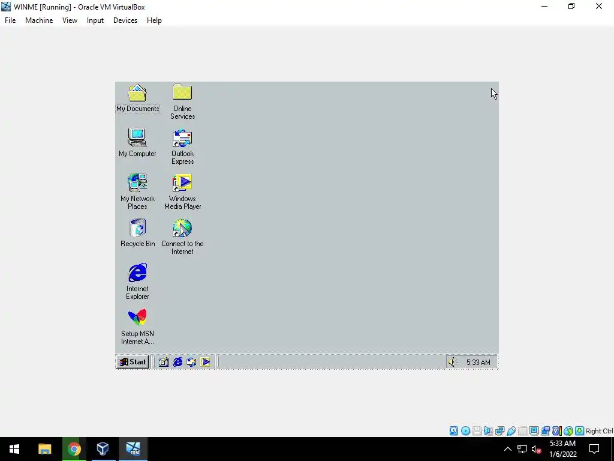The width and height of the screenshot is (614, 461).
Task: Select My Network Places icon
Action: 137,191
